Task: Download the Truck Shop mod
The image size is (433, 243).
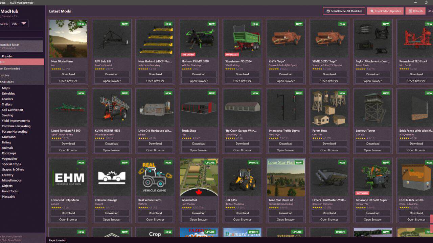Action: click(199, 143)
